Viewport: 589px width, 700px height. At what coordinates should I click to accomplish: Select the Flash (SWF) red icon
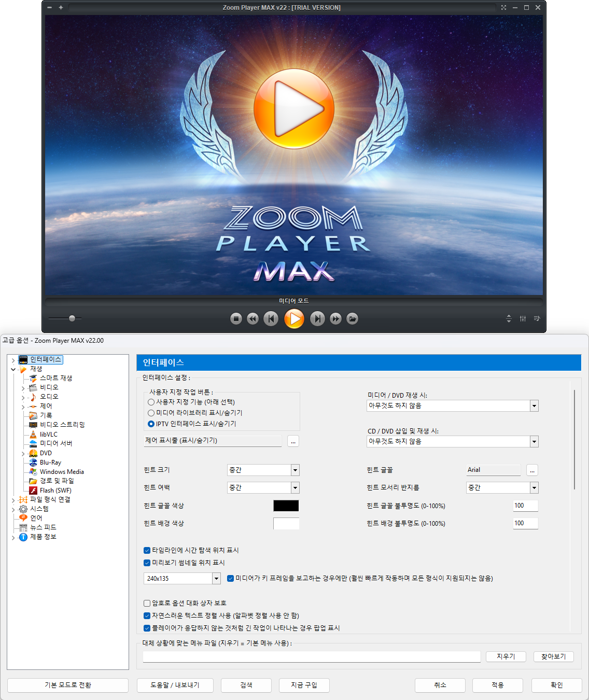(33, 491)
